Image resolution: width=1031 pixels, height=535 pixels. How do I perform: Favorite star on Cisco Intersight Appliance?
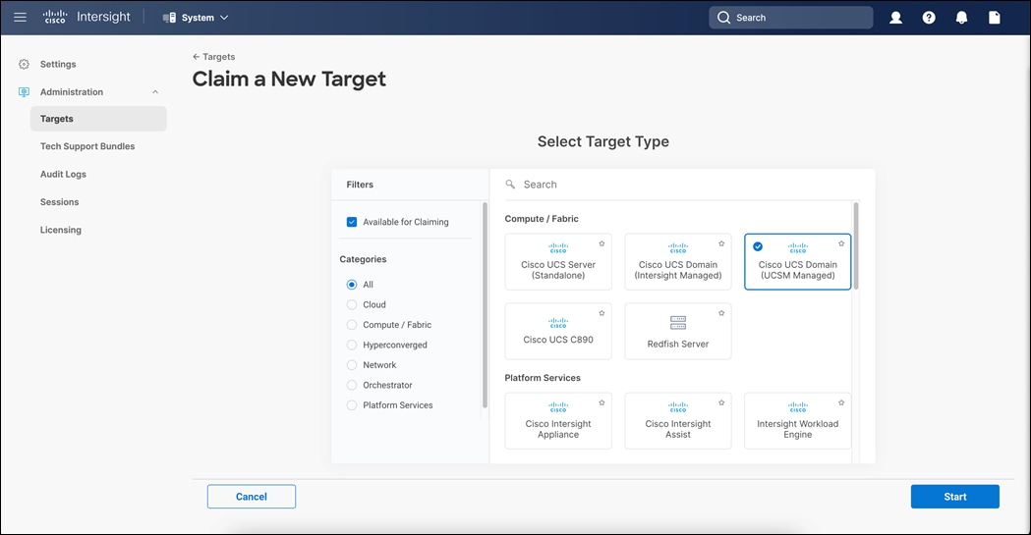[601, 402]
